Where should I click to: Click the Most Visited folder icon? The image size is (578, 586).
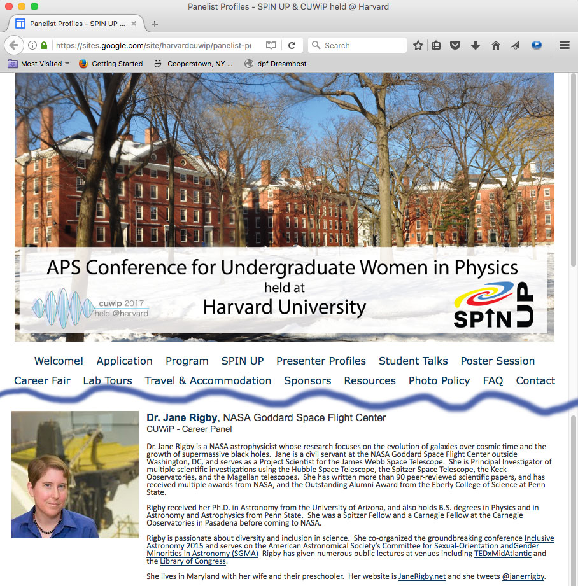click(x=12, y=64)
